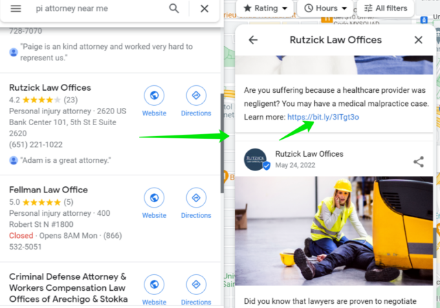Screen dimensions: 440x308
Task: Open the Rating filter dropdown
Action: [265, 8]
